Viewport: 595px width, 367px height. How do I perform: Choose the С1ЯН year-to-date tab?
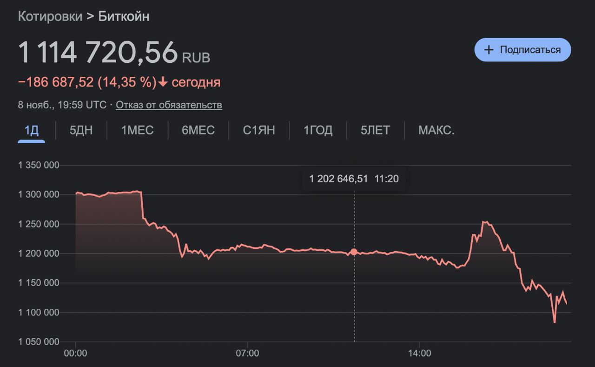[x=259, y=130]
